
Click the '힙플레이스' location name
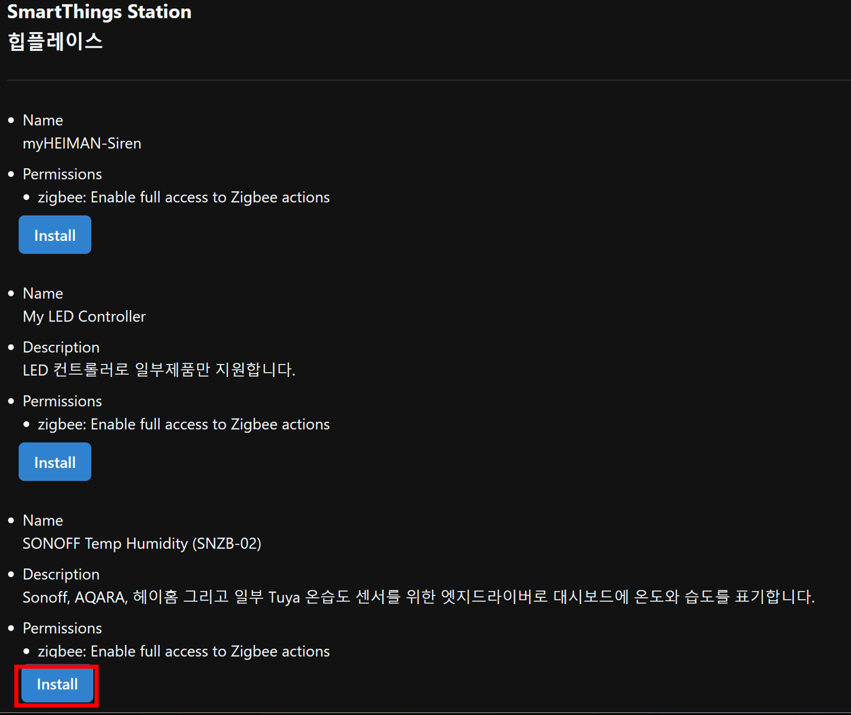click(x=55, y=41)
